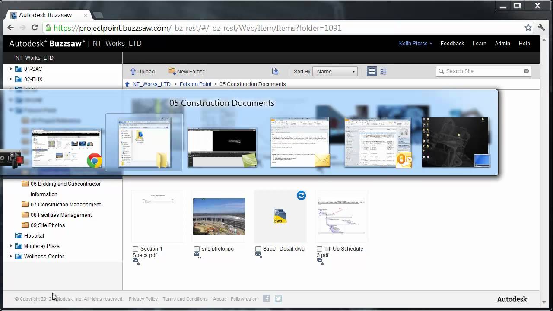The height and width of the screenshot is (311, 553).
Task: Click the Upload button label
Action: (x=146, y=71)
